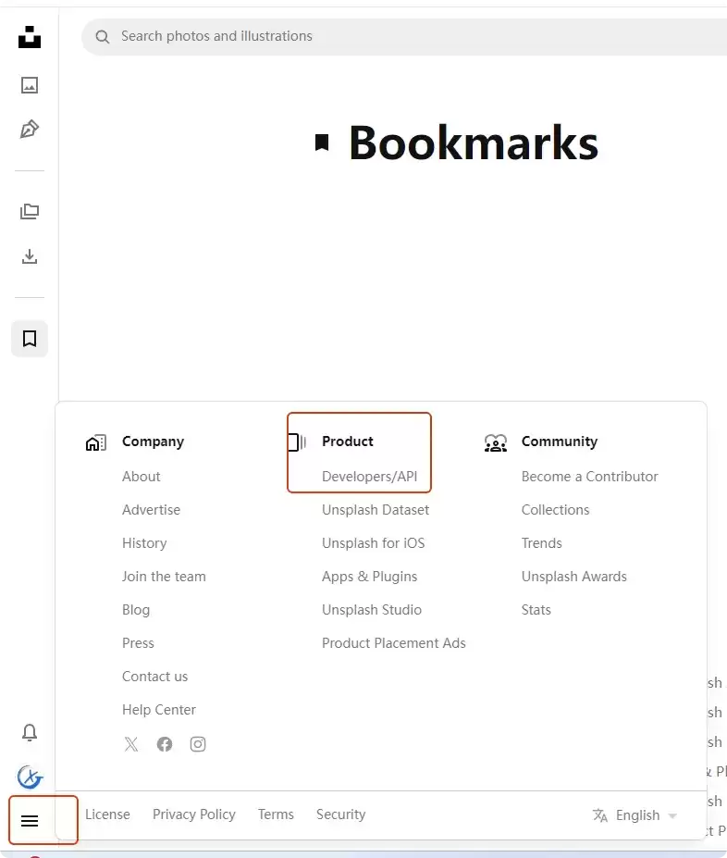
Task: Click the Company heading
Action: point(153,441)
